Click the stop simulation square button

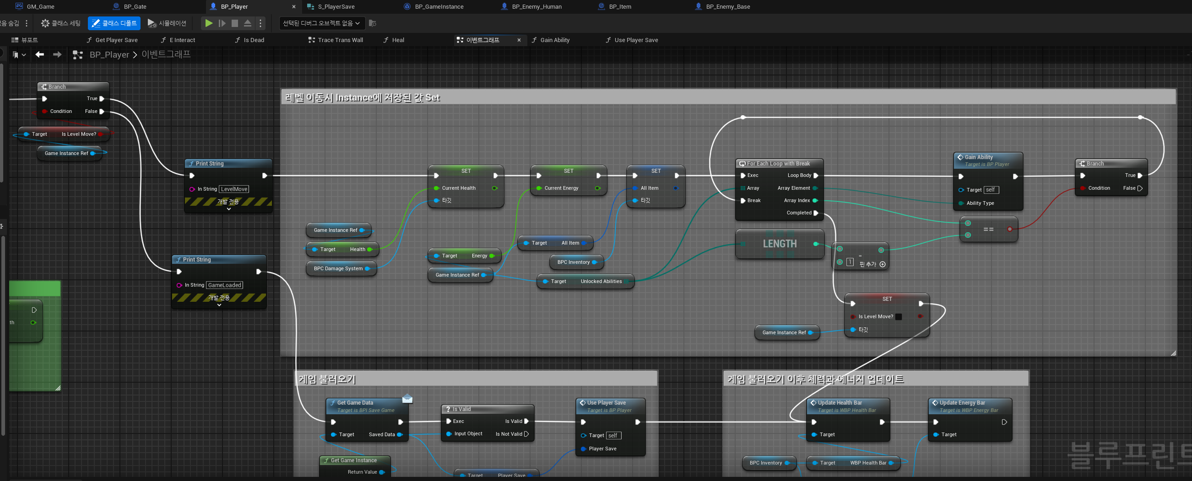coord(235,23)
